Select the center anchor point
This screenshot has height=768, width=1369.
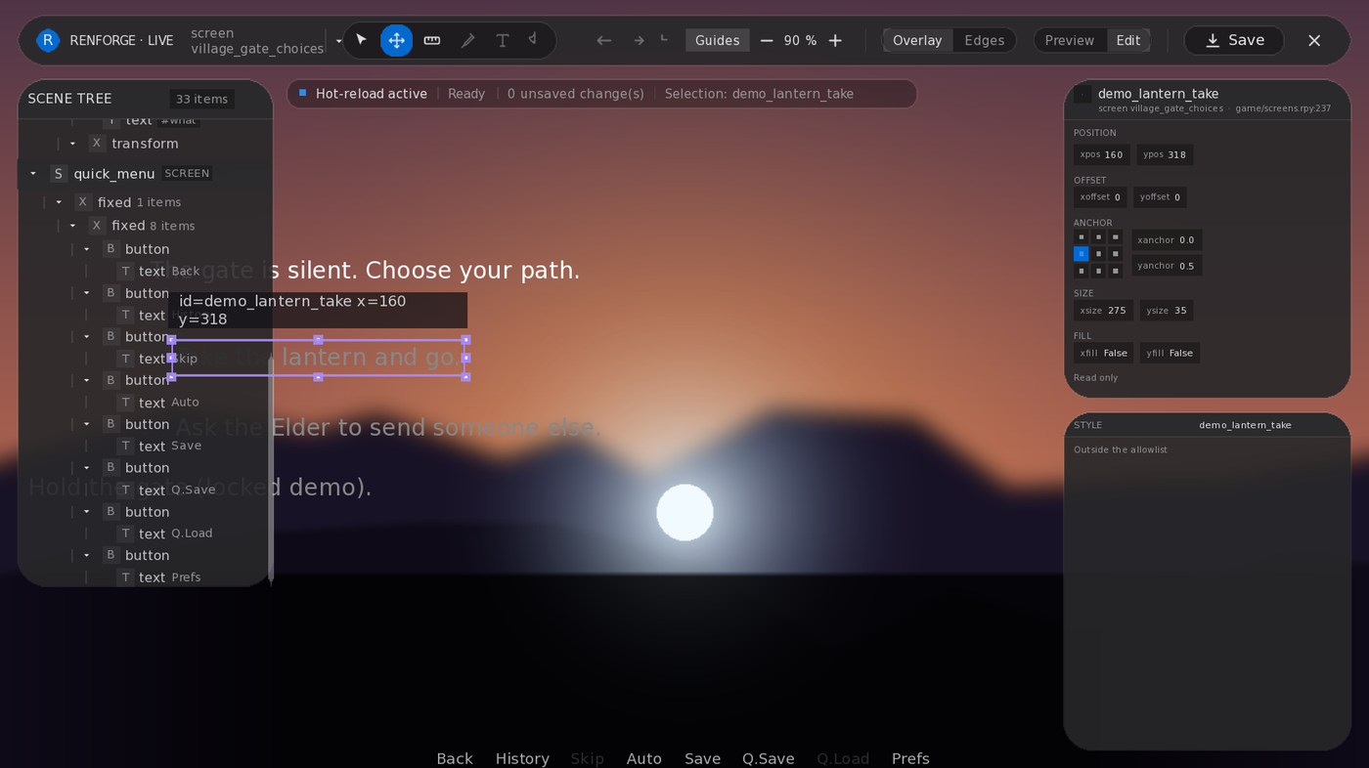point(1098,254)
